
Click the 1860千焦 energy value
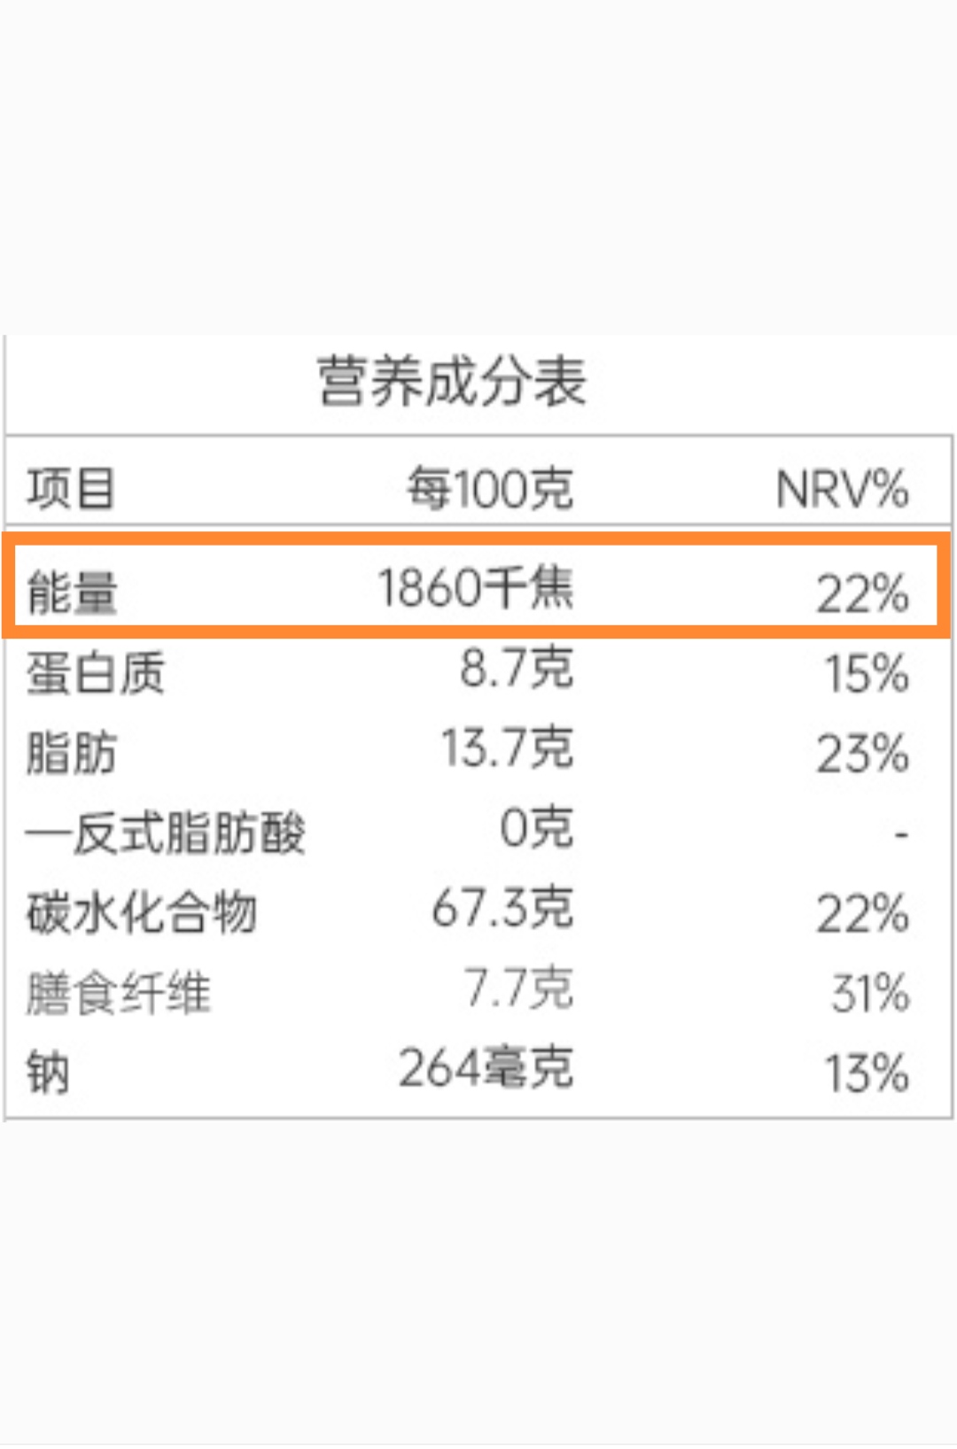tap(476, 587)
